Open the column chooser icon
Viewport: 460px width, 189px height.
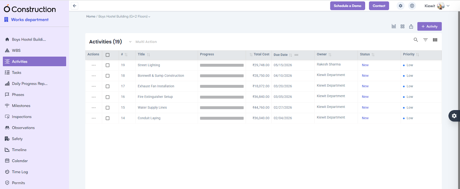pos(435,40)
